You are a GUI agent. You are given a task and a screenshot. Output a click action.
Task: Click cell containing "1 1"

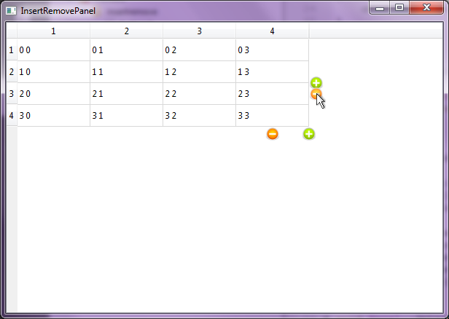tap(127, 71)
